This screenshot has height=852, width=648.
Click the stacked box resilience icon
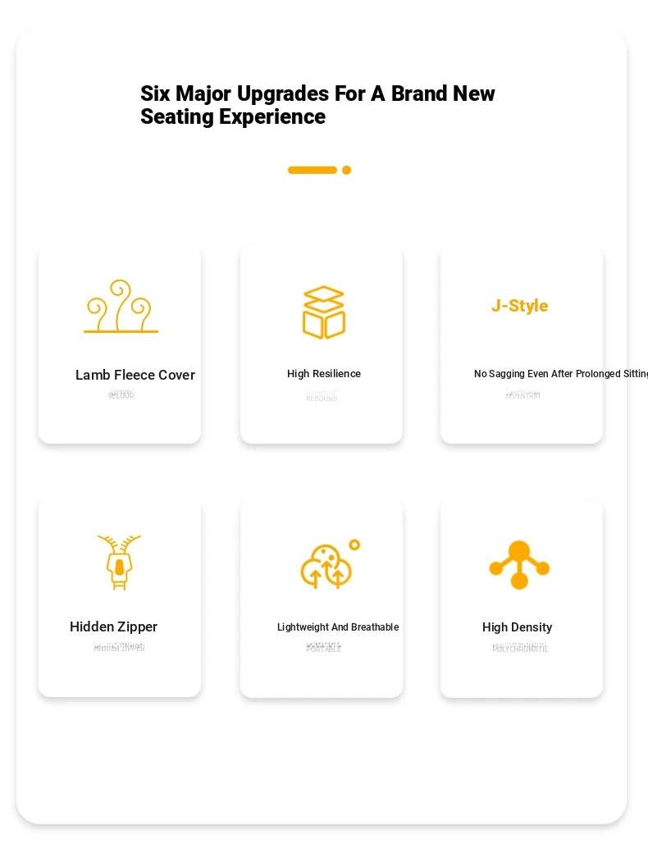323,312
